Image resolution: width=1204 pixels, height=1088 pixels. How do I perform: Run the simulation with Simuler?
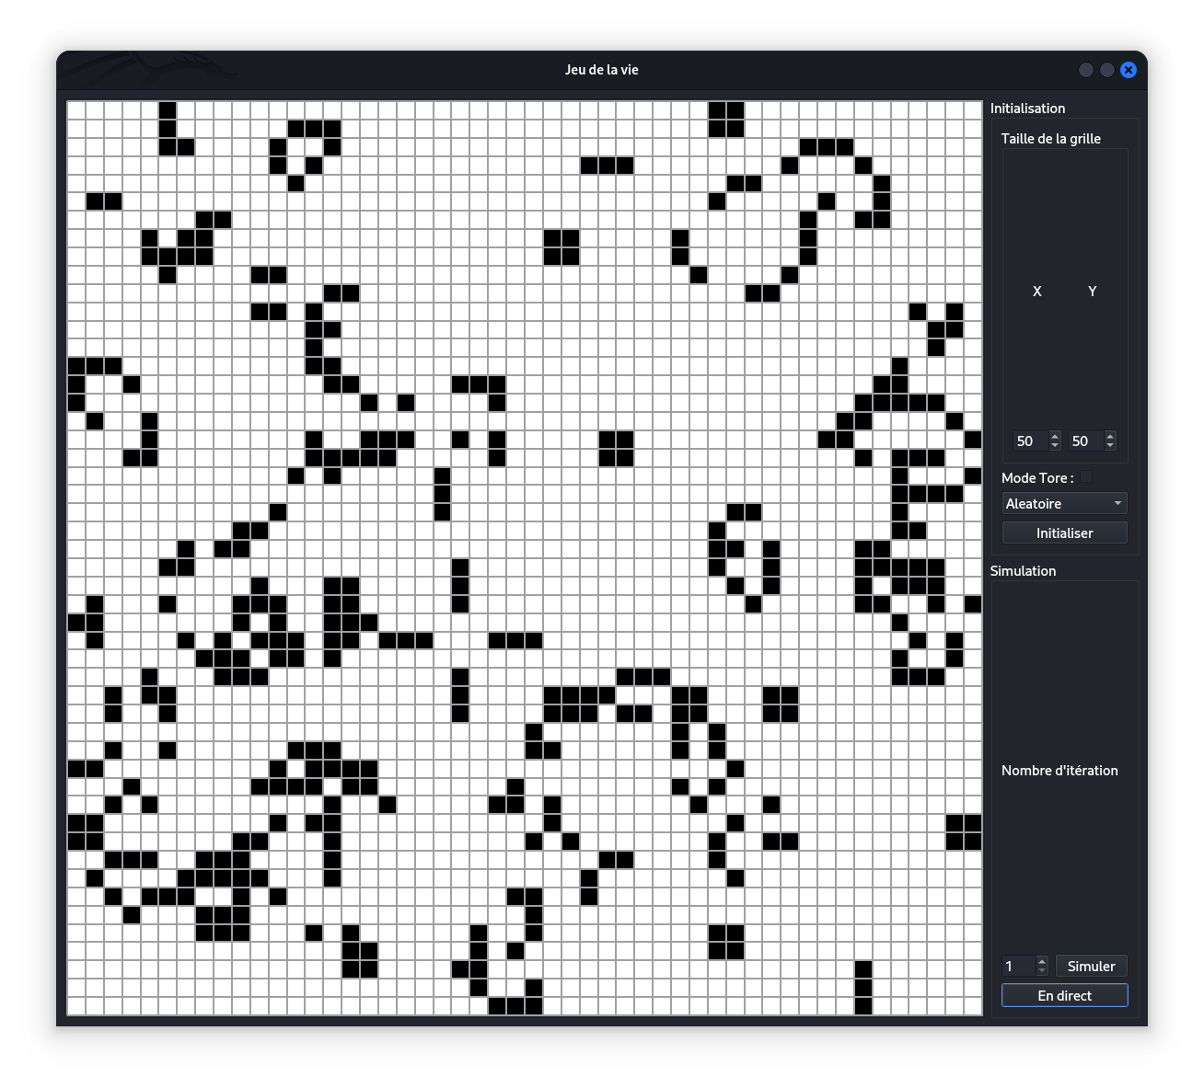(x=1091, y=966)
